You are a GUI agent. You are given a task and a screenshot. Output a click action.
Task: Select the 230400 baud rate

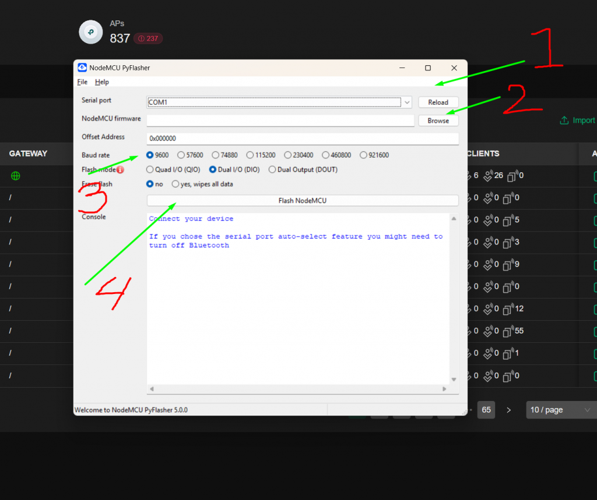tap(287, 155)
